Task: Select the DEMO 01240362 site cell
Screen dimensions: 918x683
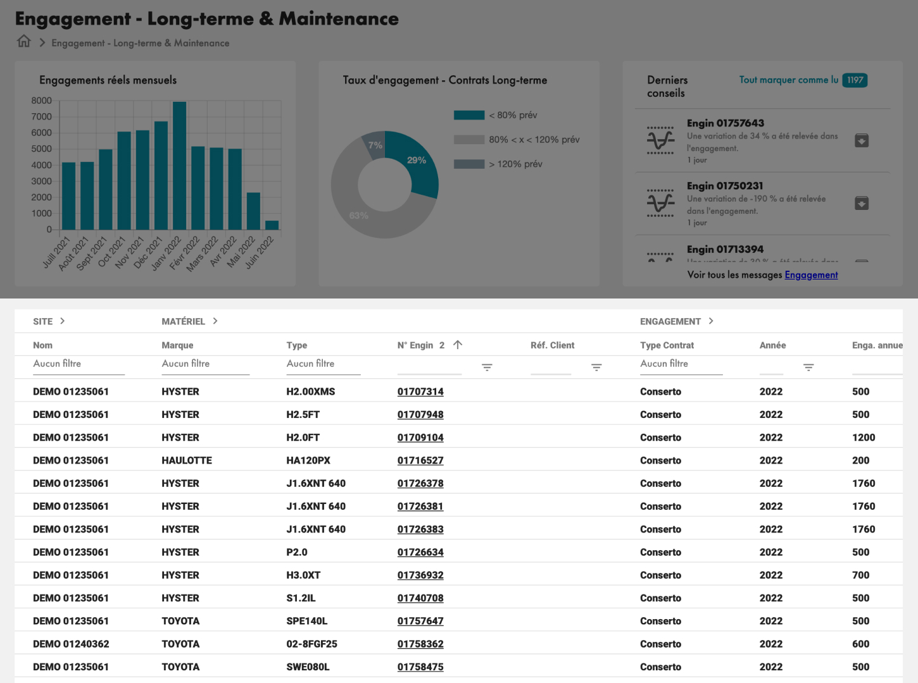Action: 71,644
